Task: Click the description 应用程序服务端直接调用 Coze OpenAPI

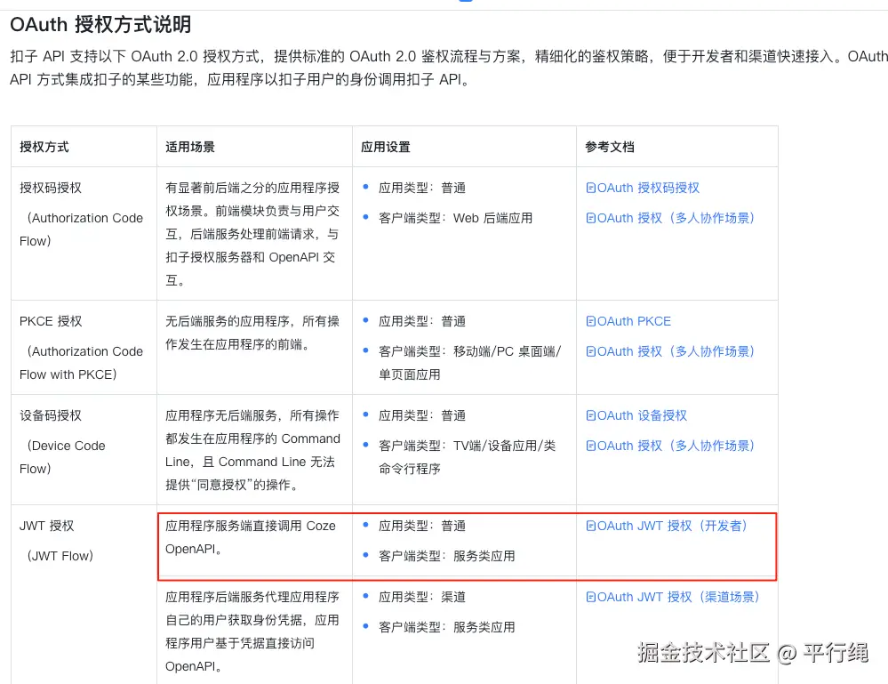Action: point(251,537)
